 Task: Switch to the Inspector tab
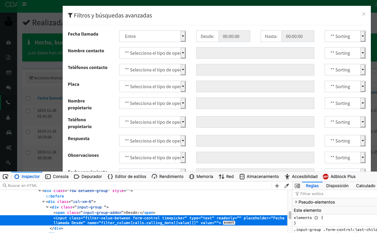click(x=27, y=177)
